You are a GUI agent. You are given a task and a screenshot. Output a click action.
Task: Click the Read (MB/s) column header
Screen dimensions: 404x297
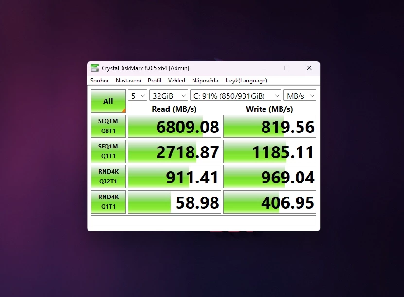point(174,109)
